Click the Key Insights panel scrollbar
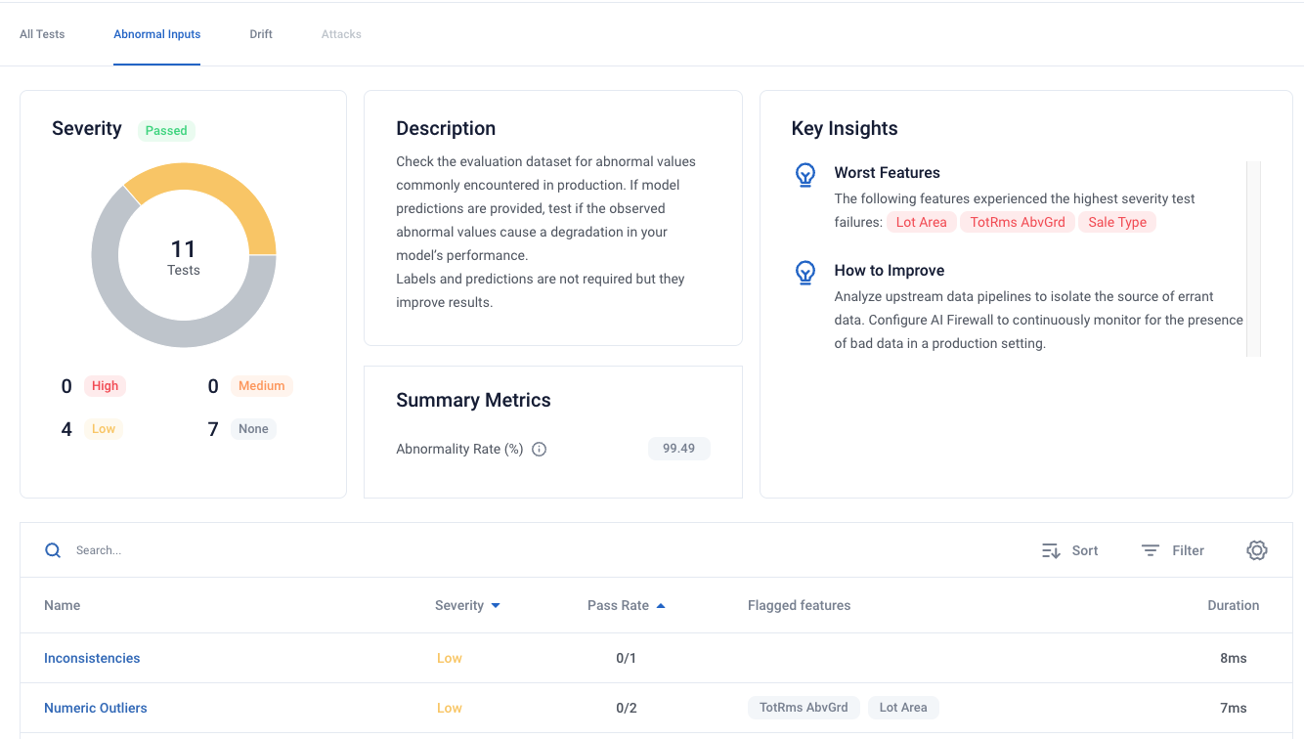Image resolution: width=1304 pixels, height=739 pixels. pos(1253,259)
